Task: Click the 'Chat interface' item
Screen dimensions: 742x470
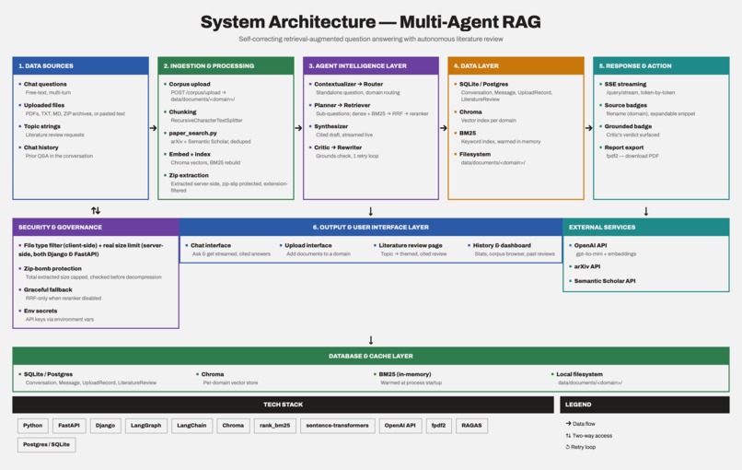Action: click(211, 245)
